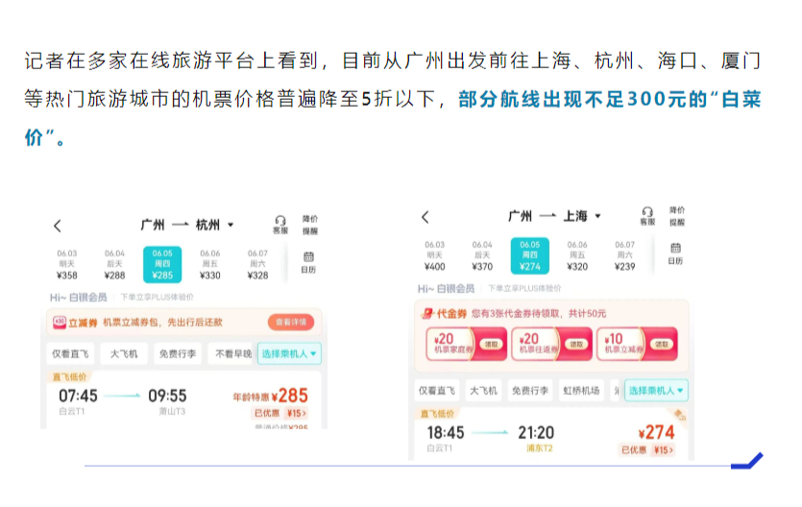The height and width of the screenshot is (507, 802).
Task: Toggle 虹桥机场 filter chip
Action: click(x=581, y=391)
